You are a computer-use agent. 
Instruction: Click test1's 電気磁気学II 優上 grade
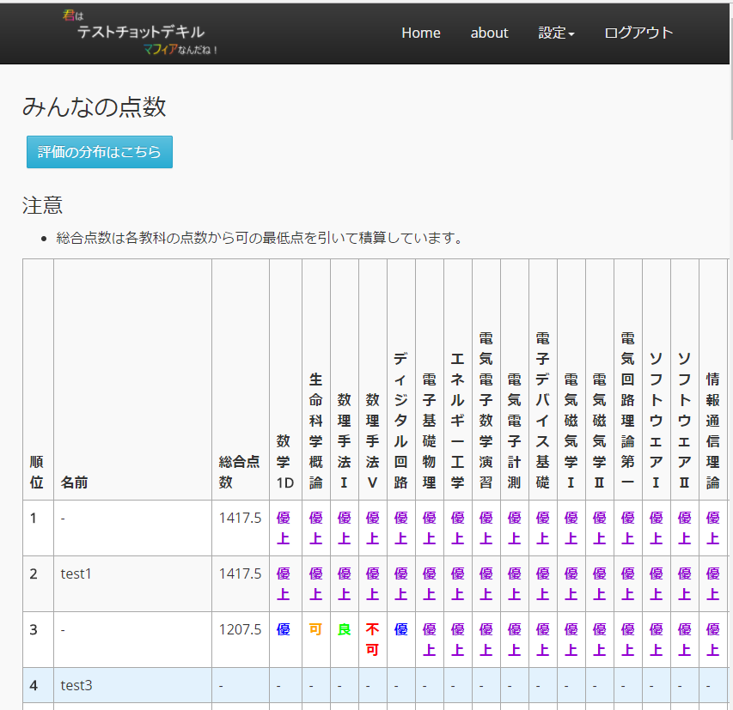click(x=599, y=584)
